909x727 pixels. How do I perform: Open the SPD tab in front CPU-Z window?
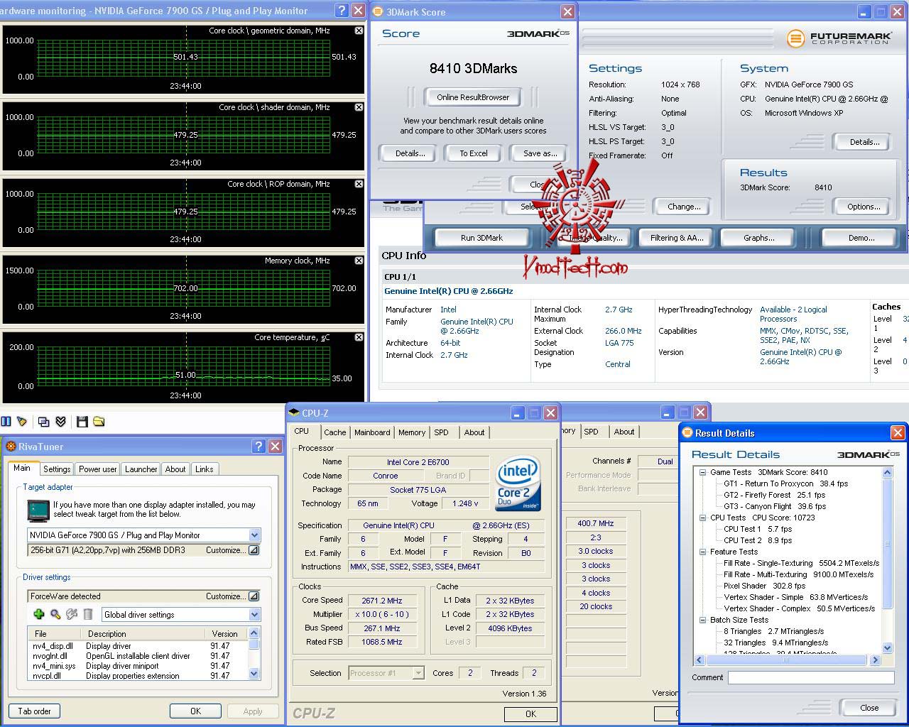click(442, 432)
